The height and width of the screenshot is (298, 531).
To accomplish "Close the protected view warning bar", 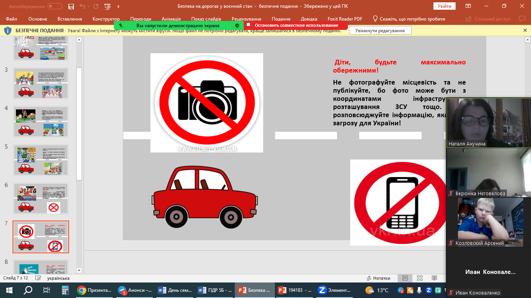I will 525,30.
